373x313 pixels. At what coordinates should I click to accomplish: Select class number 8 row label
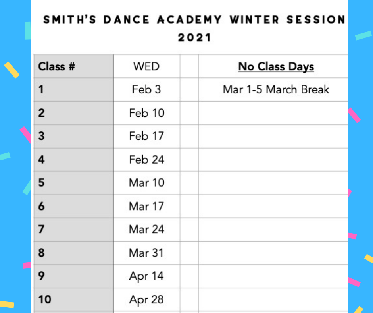[x=73, y=253]
